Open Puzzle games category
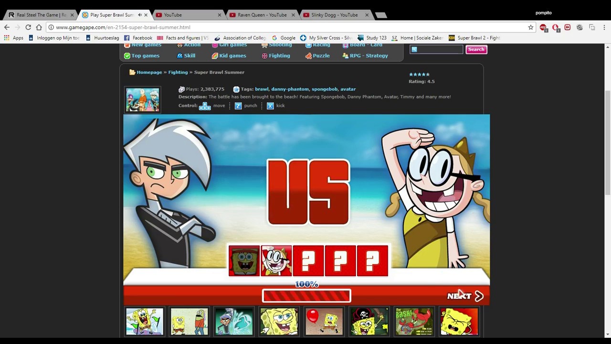Screen dimensions: 611x344 [x=317, y=55]
